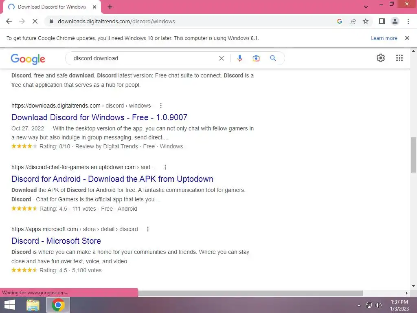This screenshot has height=313, width=417.
Task: Bookmark this tab with the star
Action: [x=366, y=21]
